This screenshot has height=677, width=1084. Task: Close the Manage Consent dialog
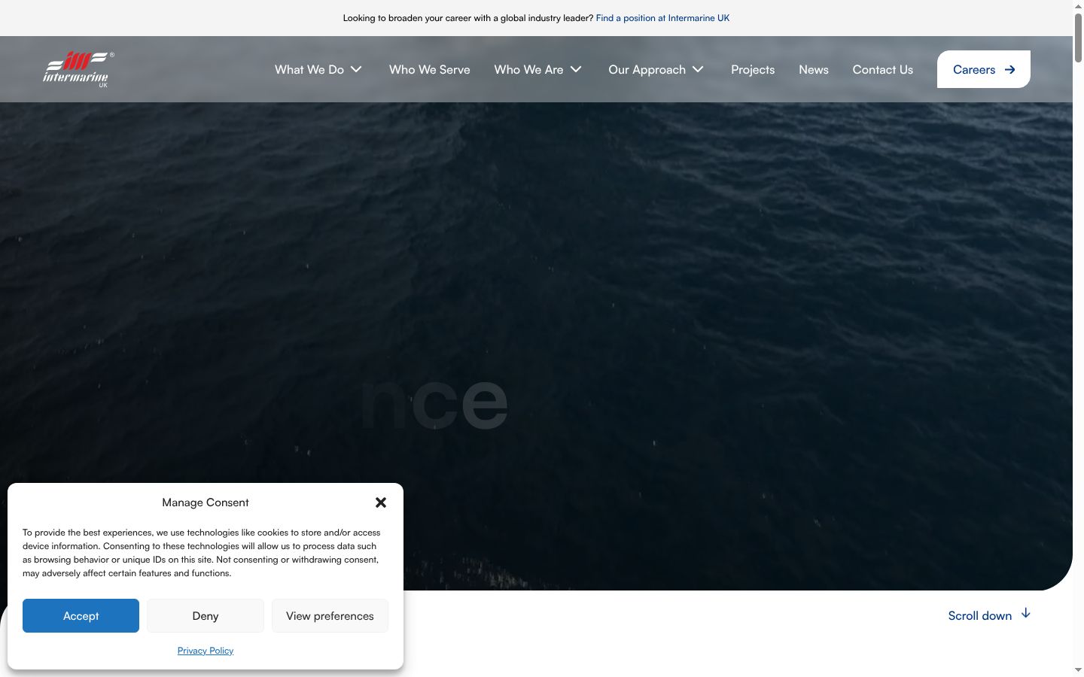tap(381, 502)
